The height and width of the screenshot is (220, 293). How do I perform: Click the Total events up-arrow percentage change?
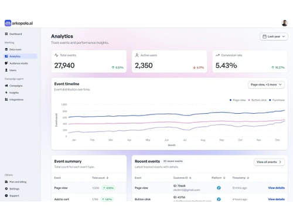click(118, 67)
